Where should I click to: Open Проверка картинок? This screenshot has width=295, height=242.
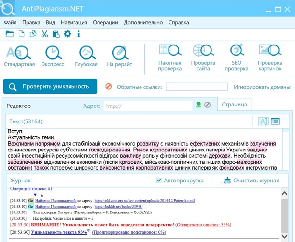point(270,58)
